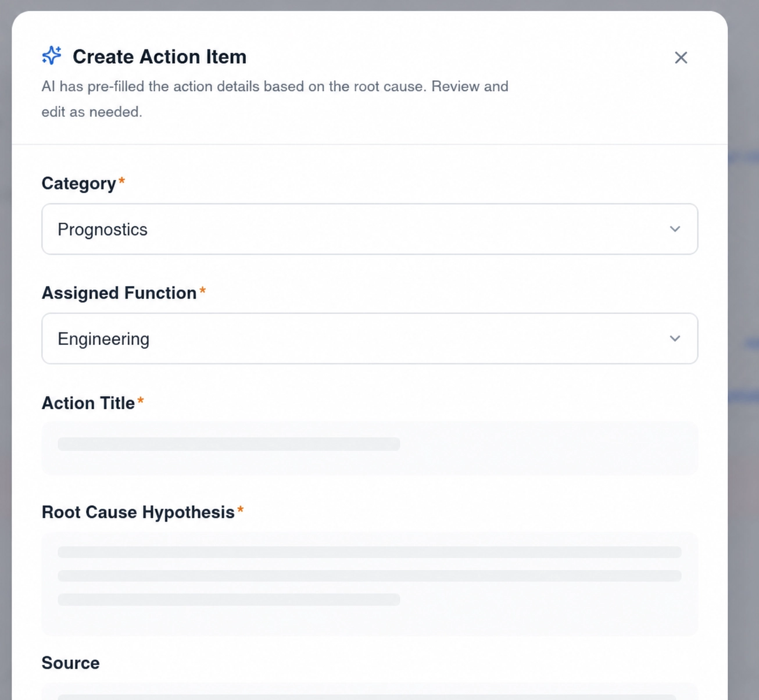Click the Action Title field label
This screenshot has height=700, width=759.
(x=88, y=403)
